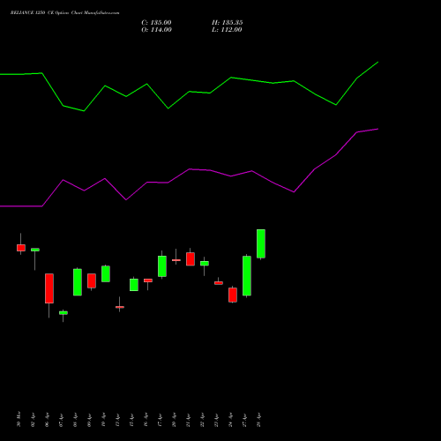
Task: Click the open price value O: 114.00
Action: tap(156, 30)
